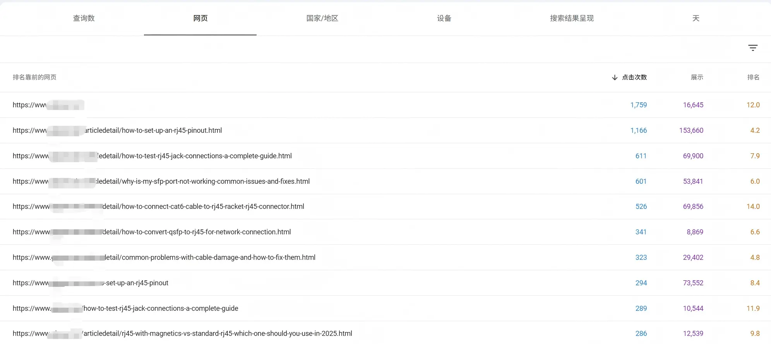
Task: Sort by the 展示 column header
Action: pos(697,77)
